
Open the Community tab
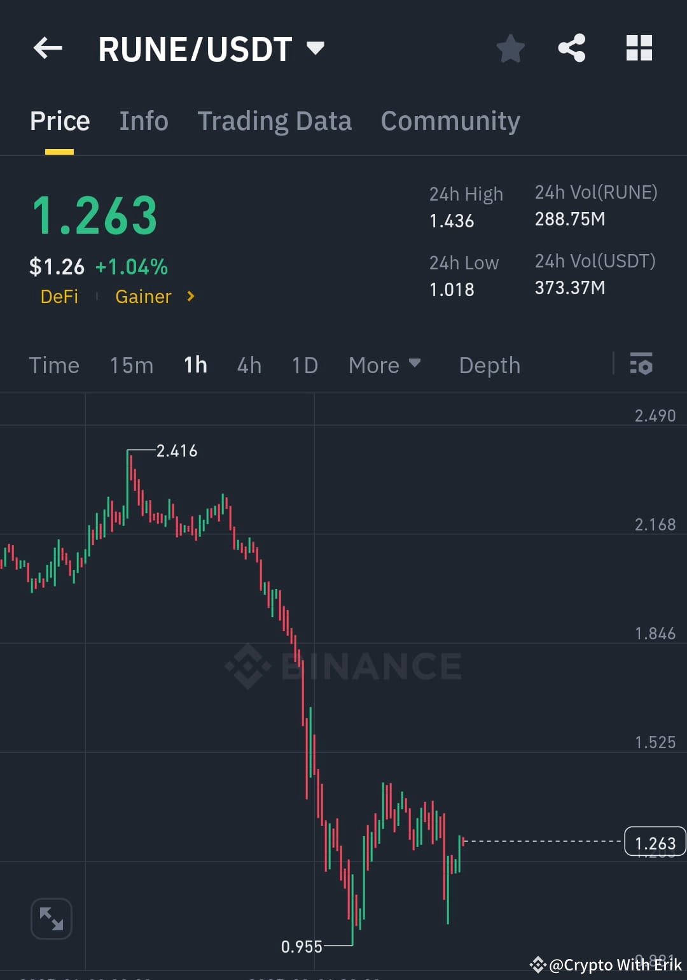(450, 120)
